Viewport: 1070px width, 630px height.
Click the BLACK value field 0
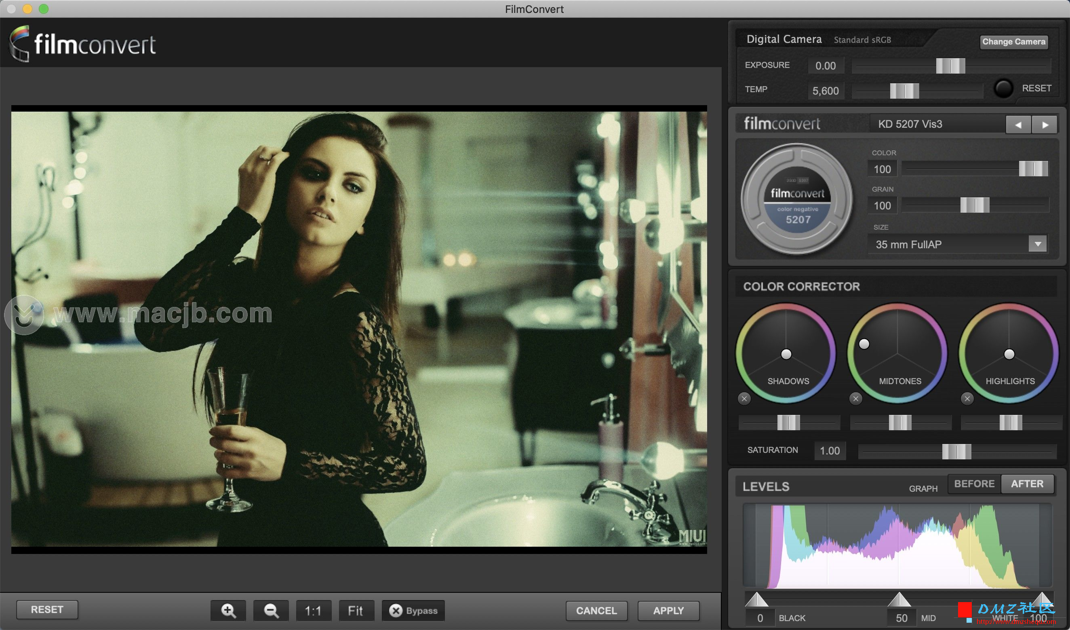pyautogui.click(x=760, y=618)
